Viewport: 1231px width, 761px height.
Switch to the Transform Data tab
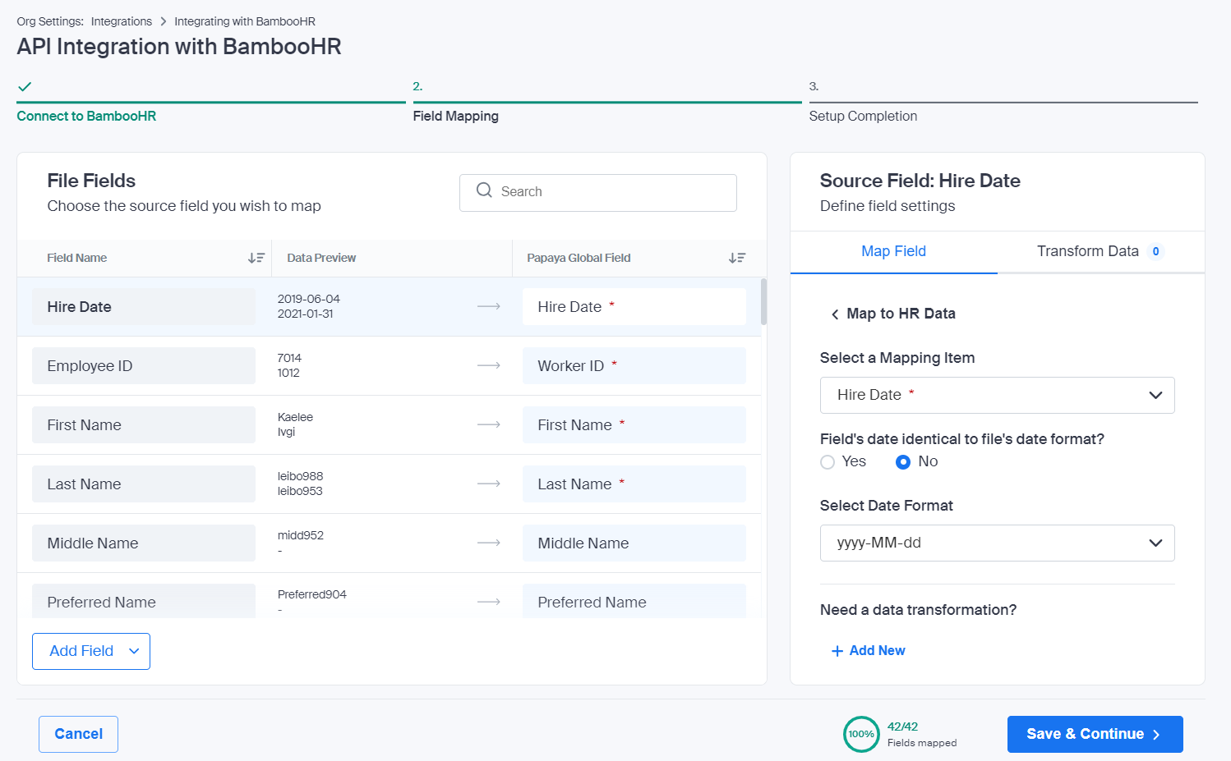click(x=1101, y=251)
